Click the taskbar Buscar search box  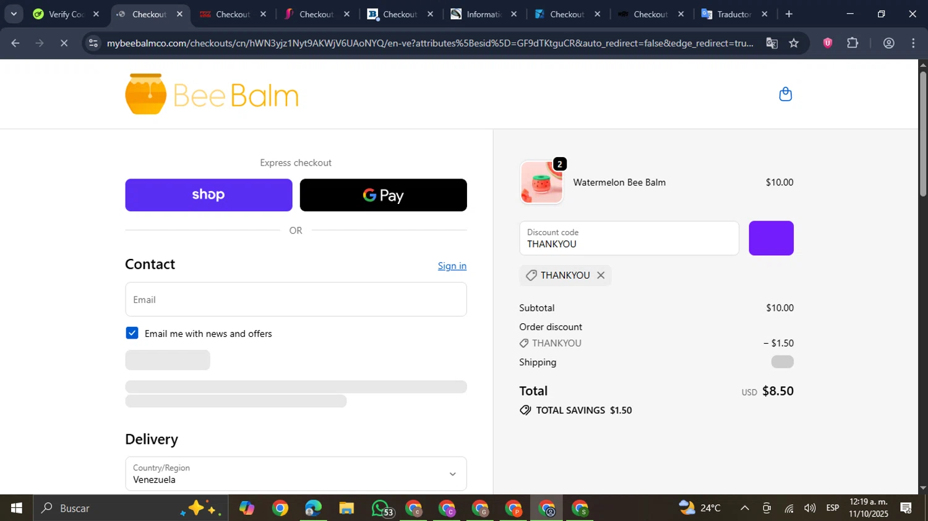131,508
